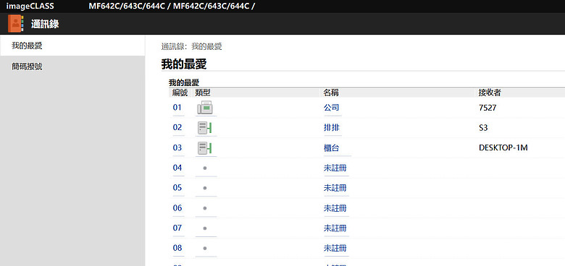Click the imageCLASS product label
Screen dimensions: 565x266
pyautogui.click(x=30, y=6)
